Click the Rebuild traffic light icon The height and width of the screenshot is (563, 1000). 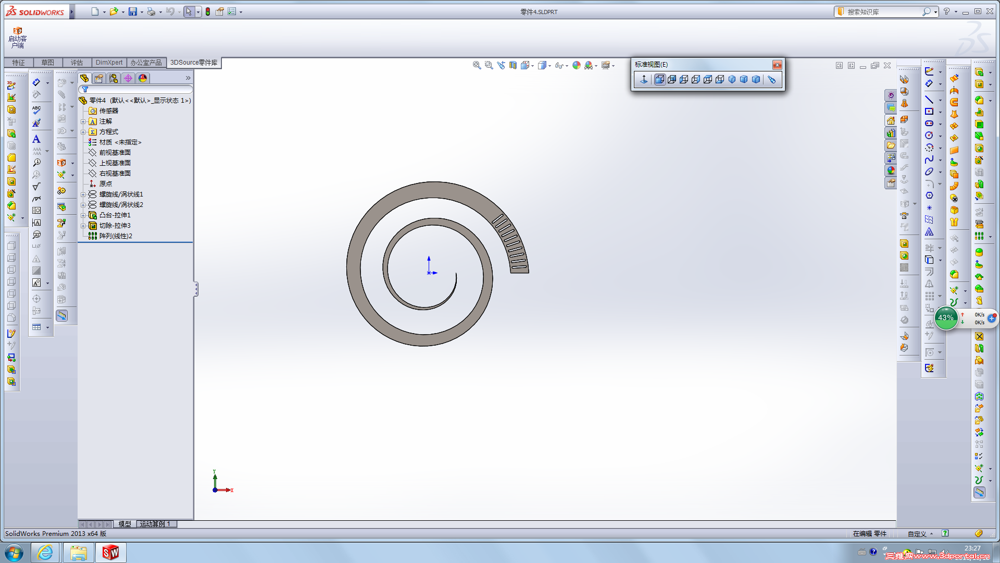tap(208, 11)
